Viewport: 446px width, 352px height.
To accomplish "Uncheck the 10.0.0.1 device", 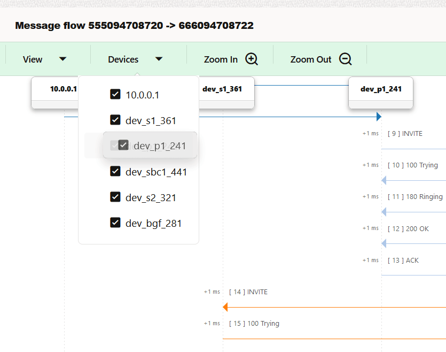I will click(115, 94).
